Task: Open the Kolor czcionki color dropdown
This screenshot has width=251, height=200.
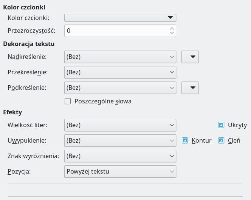Action: point(120,18)
